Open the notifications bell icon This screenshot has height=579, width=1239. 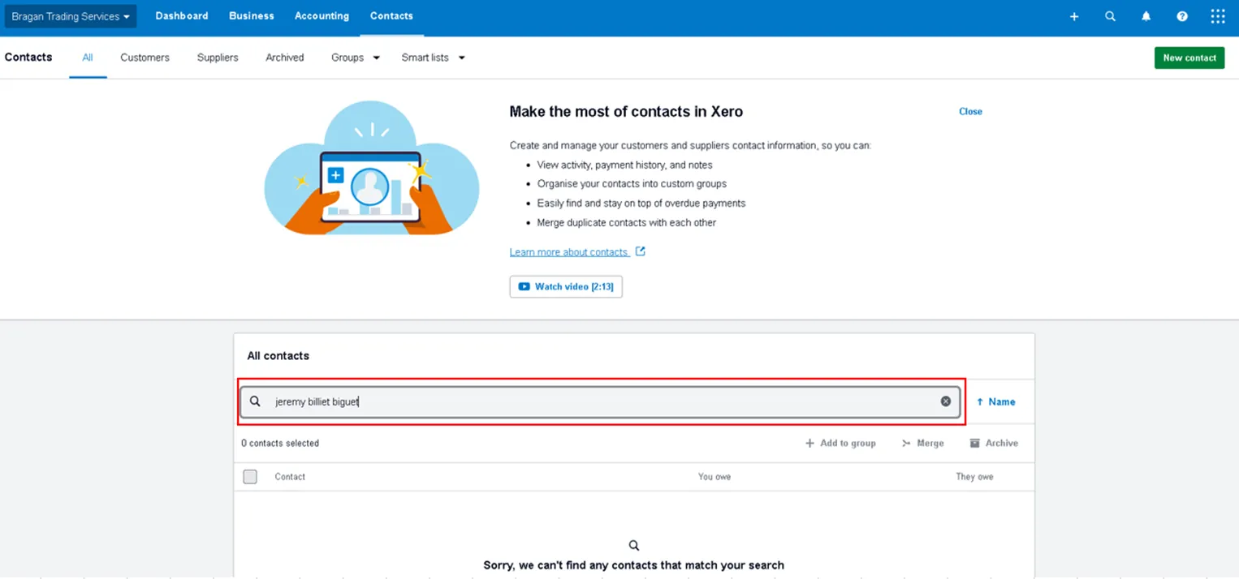click(1146, 16)
